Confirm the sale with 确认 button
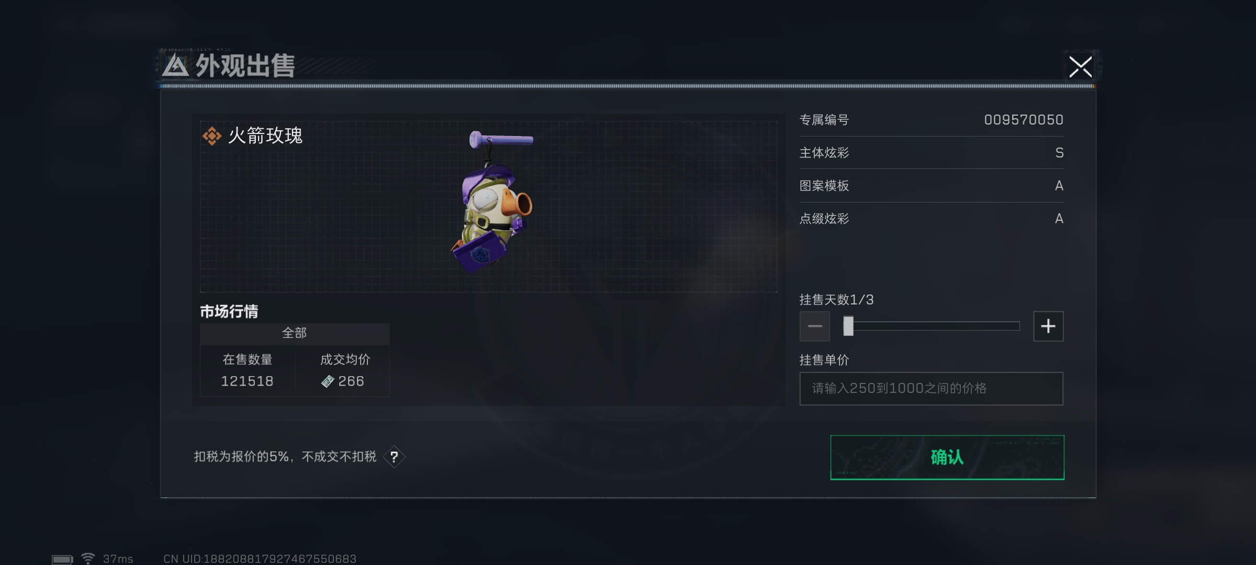This screenshot has width=1256, height=565. point(947,457)
